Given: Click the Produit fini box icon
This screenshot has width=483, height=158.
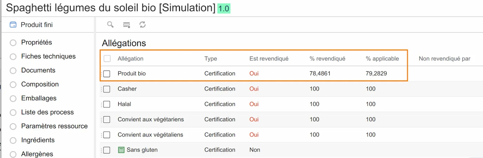Looking at the screenshot, I should [13, 25].
